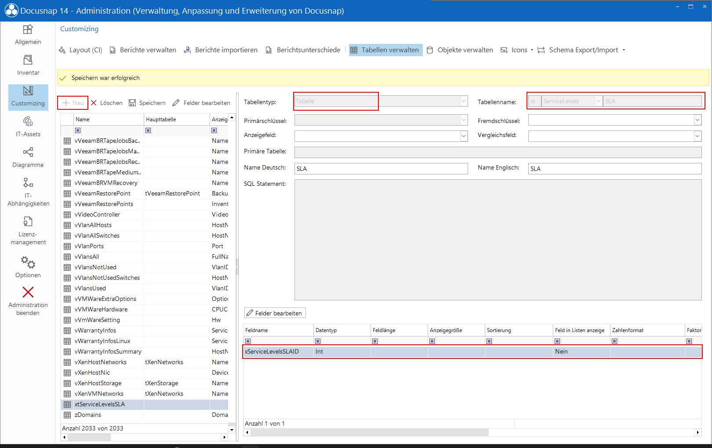The width and height of the screenshot is (712, 448).
Task: Open the IT-Abhängigkeiten sidebar section
Action: [x=28, y=192]
